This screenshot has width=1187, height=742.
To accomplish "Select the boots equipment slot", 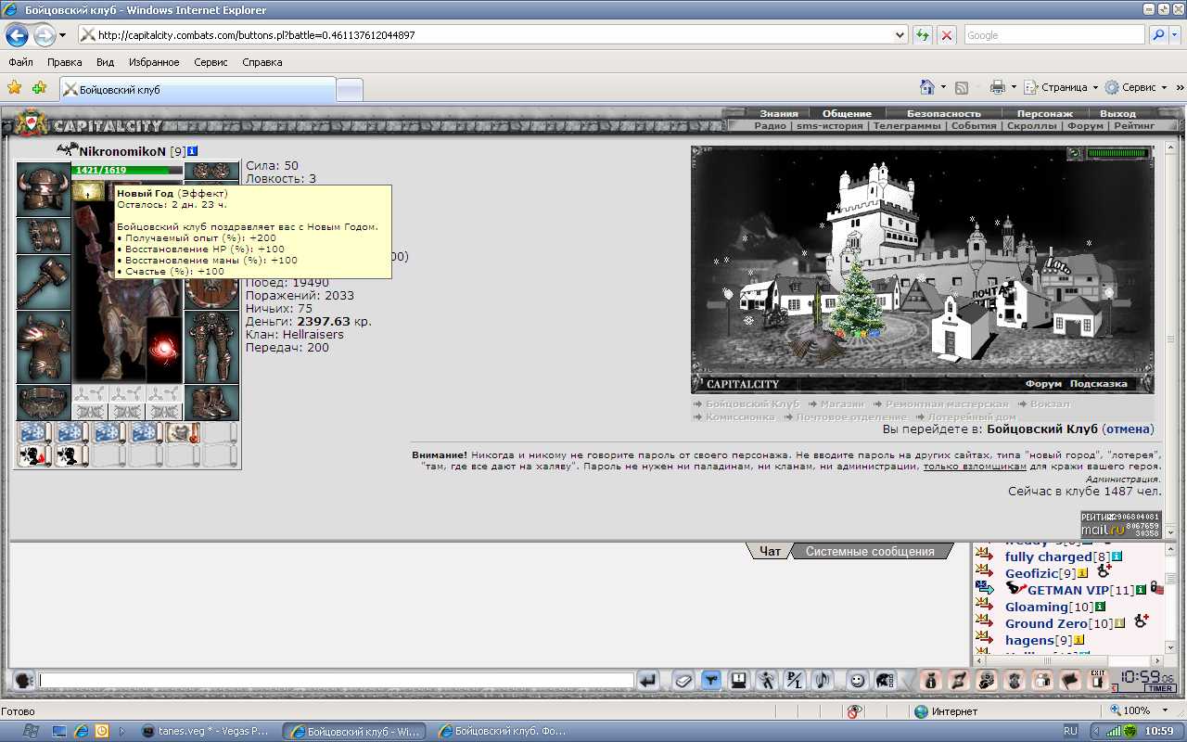I will (x=211, y=403).
